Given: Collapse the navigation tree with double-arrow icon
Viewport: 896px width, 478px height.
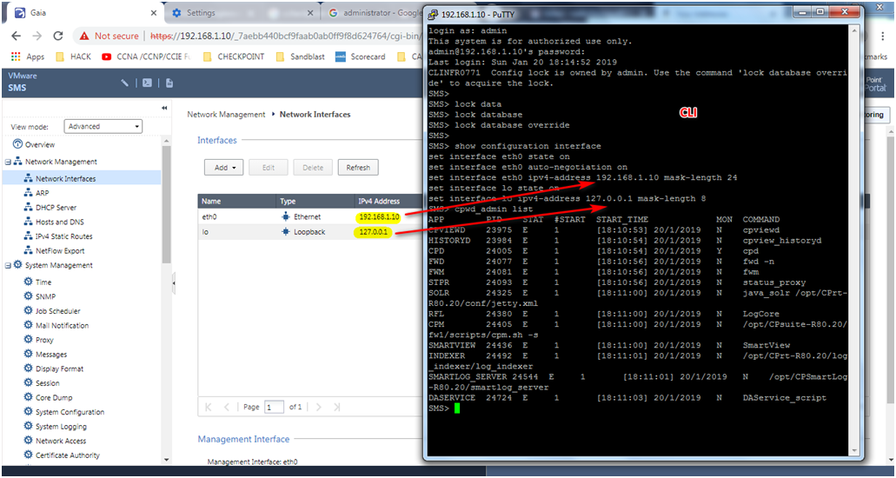Looking at the screenshot, I should 164,108.
